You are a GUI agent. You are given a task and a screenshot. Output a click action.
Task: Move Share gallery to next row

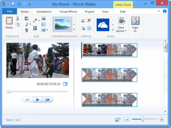113,25
